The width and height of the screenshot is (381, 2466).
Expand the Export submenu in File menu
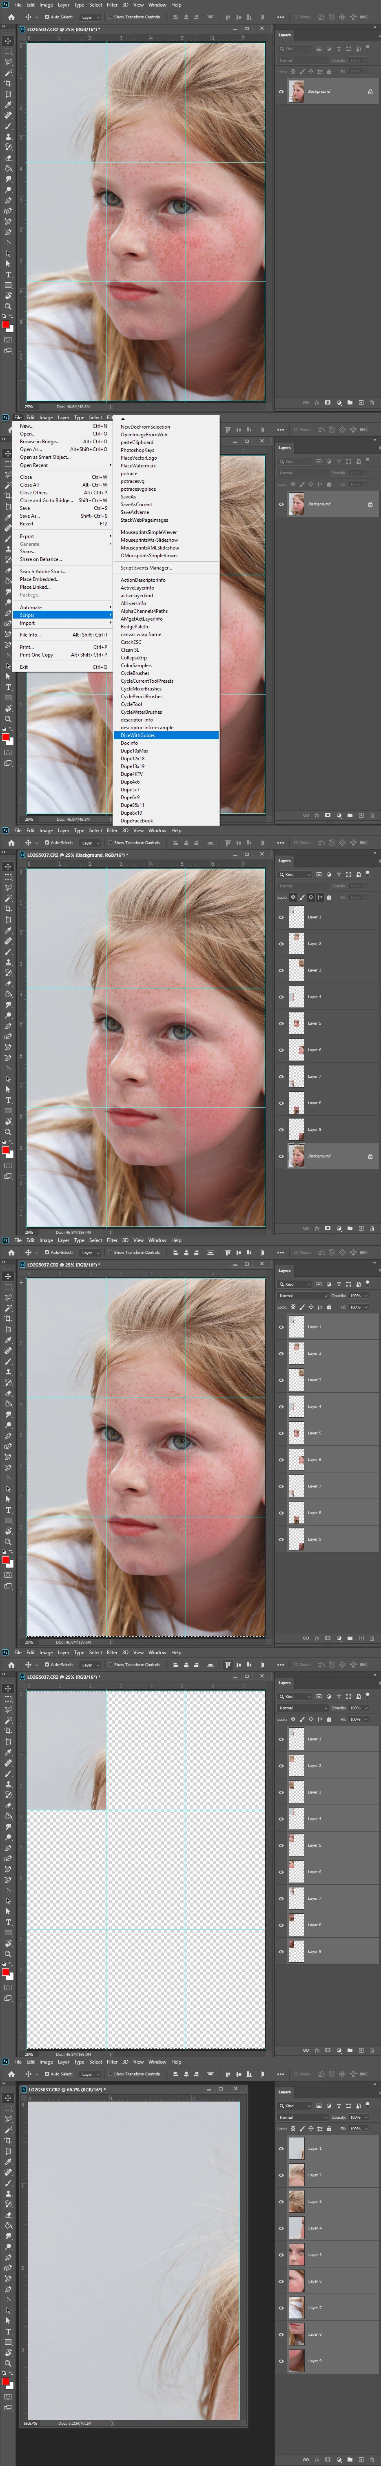(62, 536)
